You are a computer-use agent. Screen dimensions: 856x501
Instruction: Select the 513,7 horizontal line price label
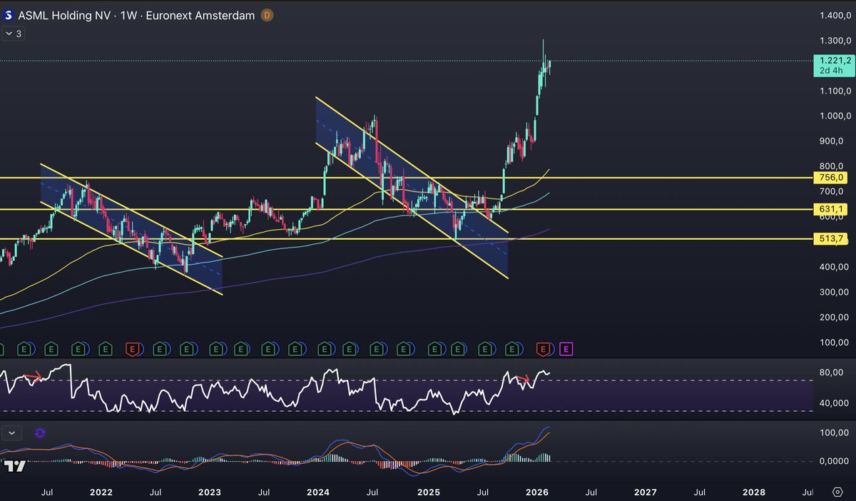[830, 239]
